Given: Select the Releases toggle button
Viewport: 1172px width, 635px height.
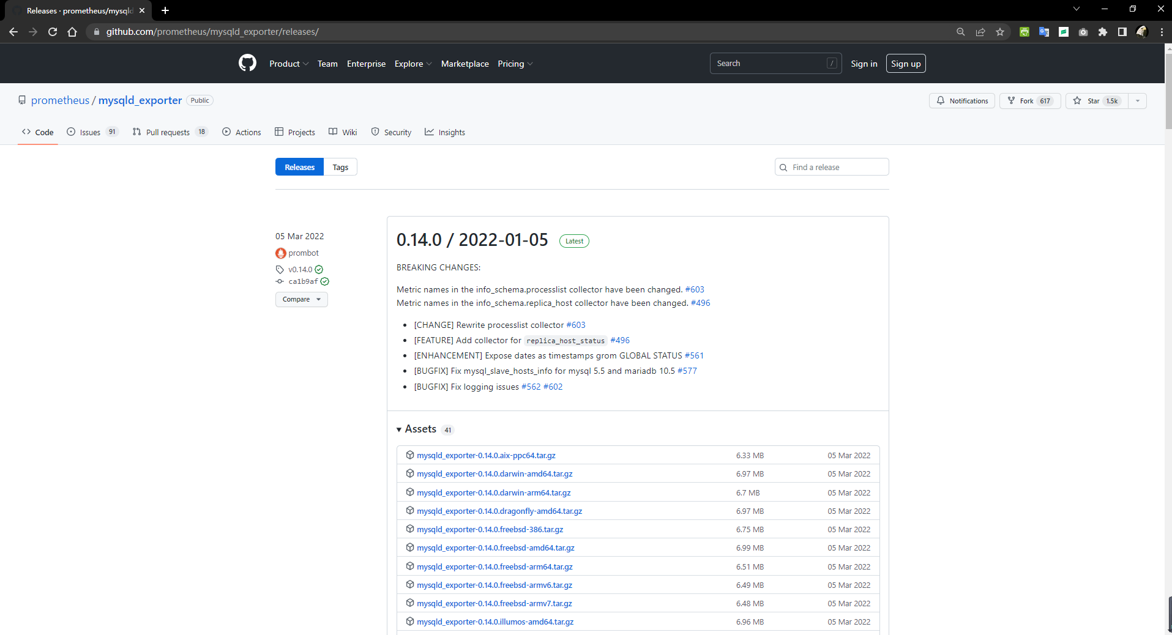Looking at the screenshot, I should point(299,167).
